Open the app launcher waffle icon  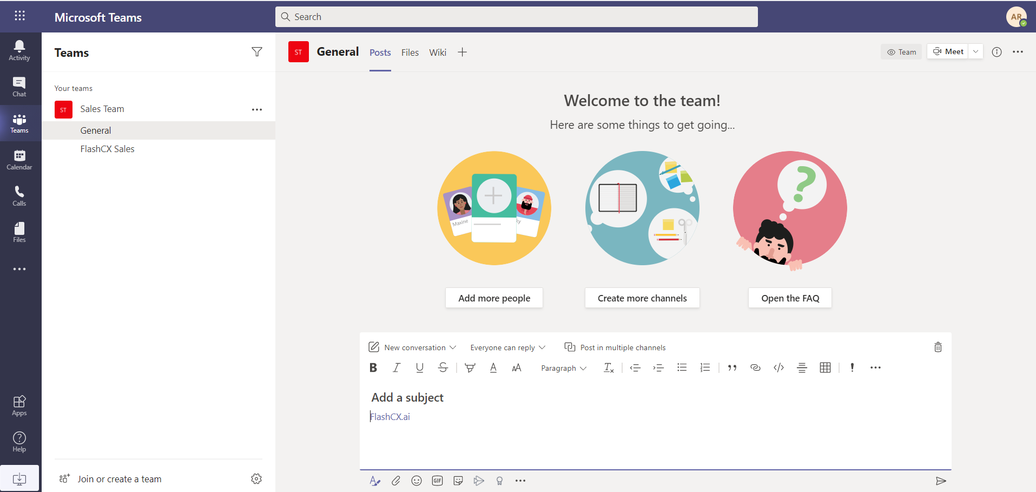click(x=19, y=16)
